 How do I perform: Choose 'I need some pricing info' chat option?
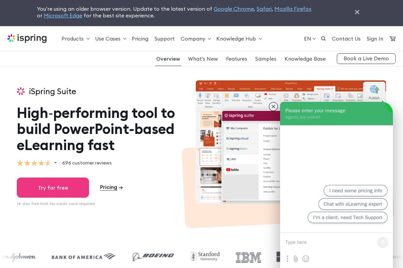pos(355,191)
